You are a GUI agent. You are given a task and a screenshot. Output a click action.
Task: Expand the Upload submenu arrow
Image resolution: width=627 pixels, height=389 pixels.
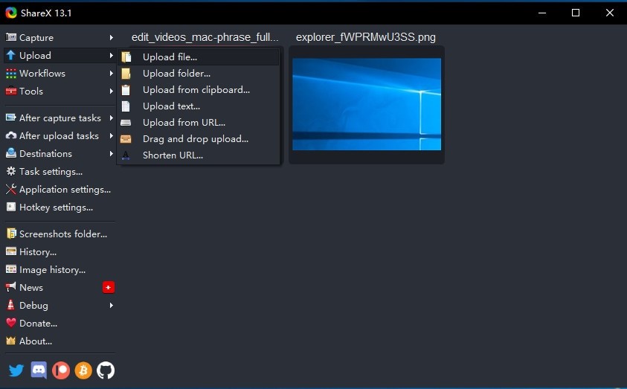(x=111, y=55)
